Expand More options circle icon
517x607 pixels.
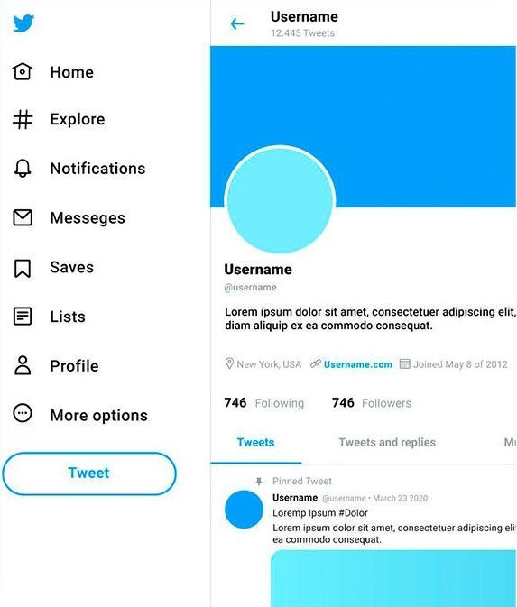coord(23,413)
